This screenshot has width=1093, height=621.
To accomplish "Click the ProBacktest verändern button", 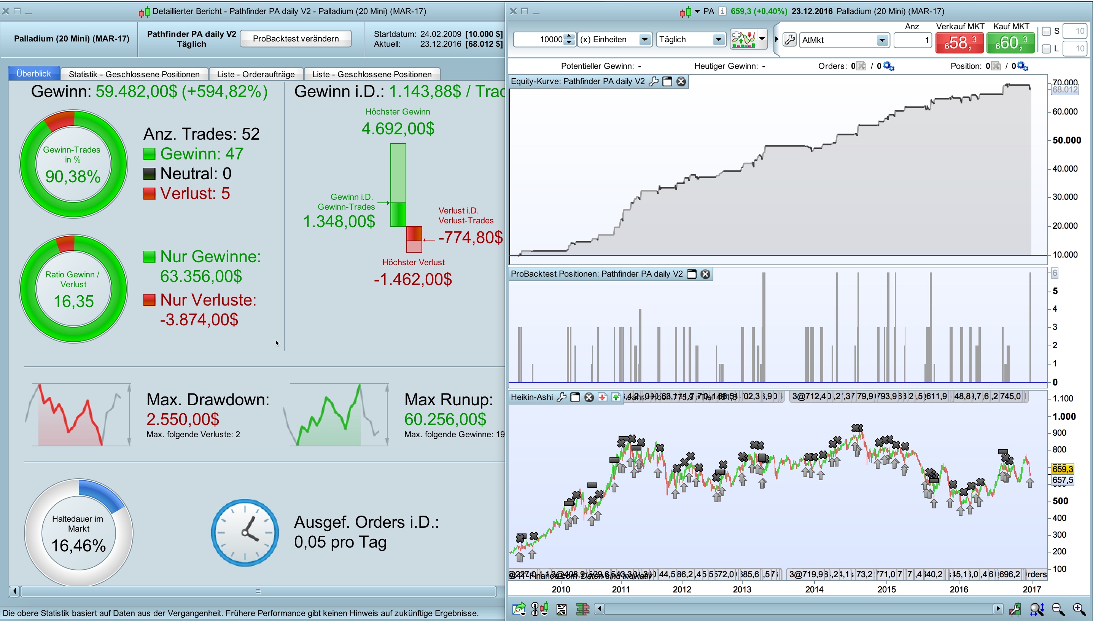I will (x=296, y=38).
